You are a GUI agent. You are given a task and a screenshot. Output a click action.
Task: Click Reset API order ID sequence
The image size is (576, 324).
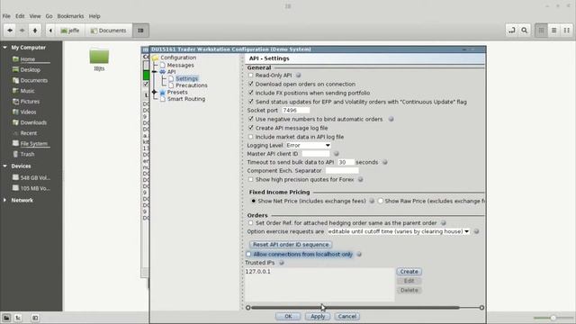291,244
